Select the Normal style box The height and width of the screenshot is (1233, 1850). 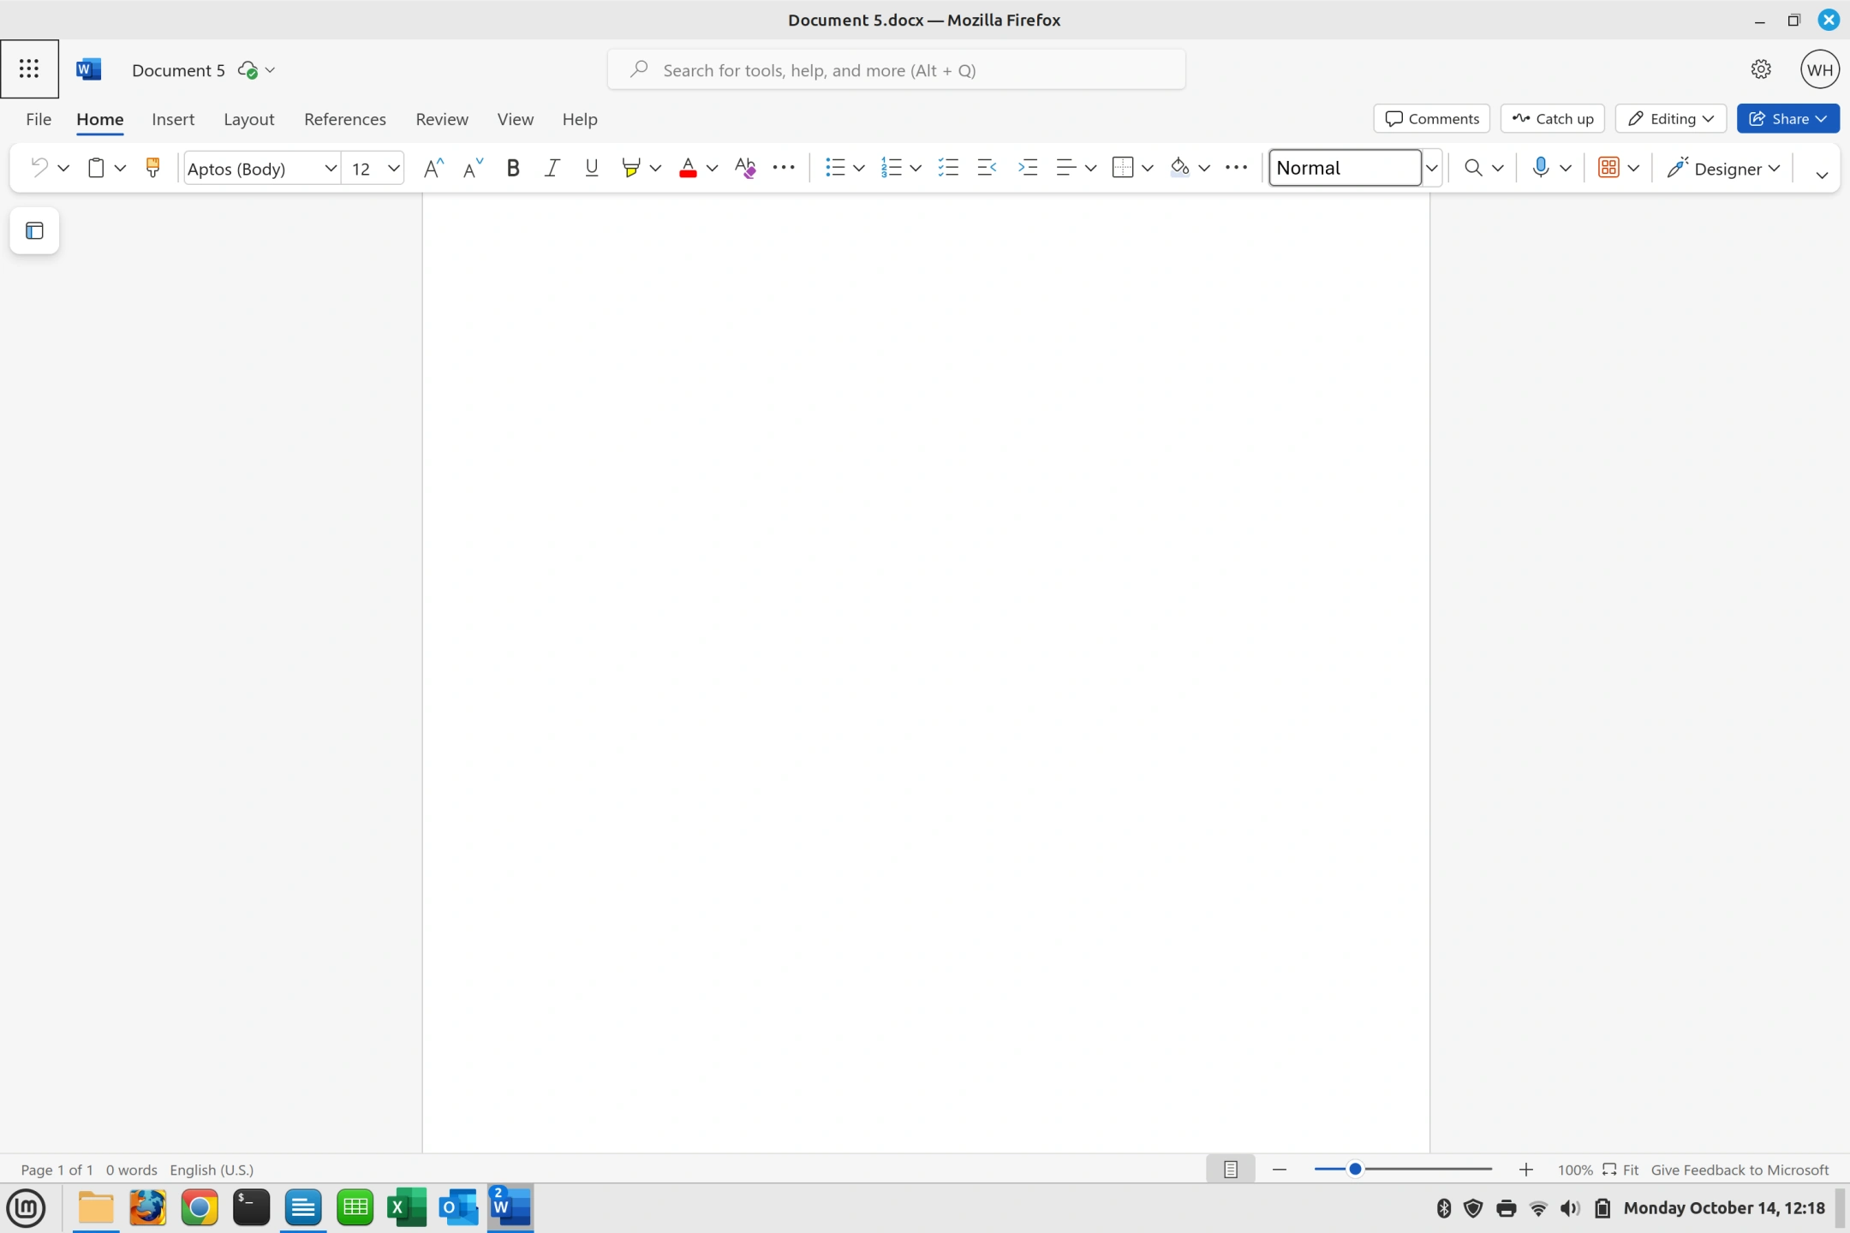(1345, 168)
